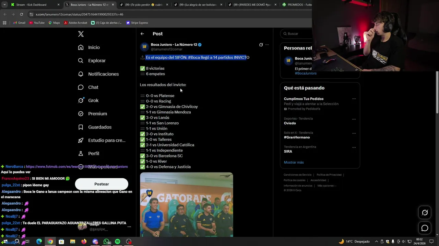
Task: Switch to the PROMIEDOS tab
Action: pos(297,5)
